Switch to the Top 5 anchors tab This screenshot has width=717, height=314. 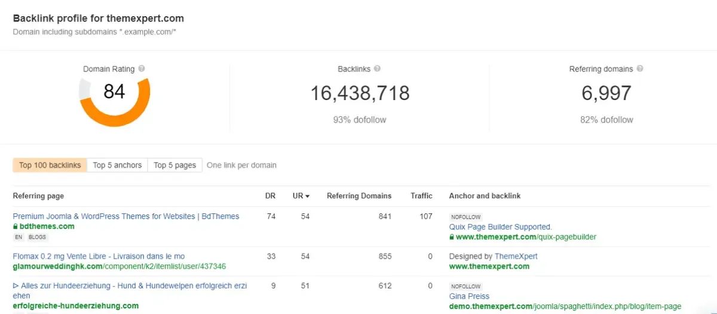(117, 165)
